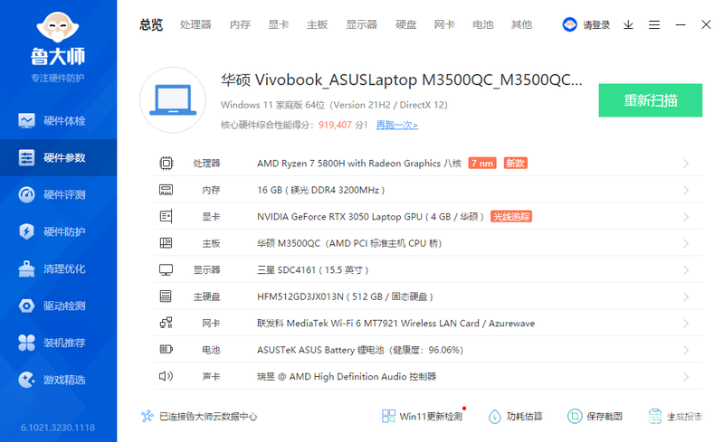This screenshot has width=724, height=442.
Task: Expand the AMD High Definition Audio row chevron
Action: [x=686, y=377]
